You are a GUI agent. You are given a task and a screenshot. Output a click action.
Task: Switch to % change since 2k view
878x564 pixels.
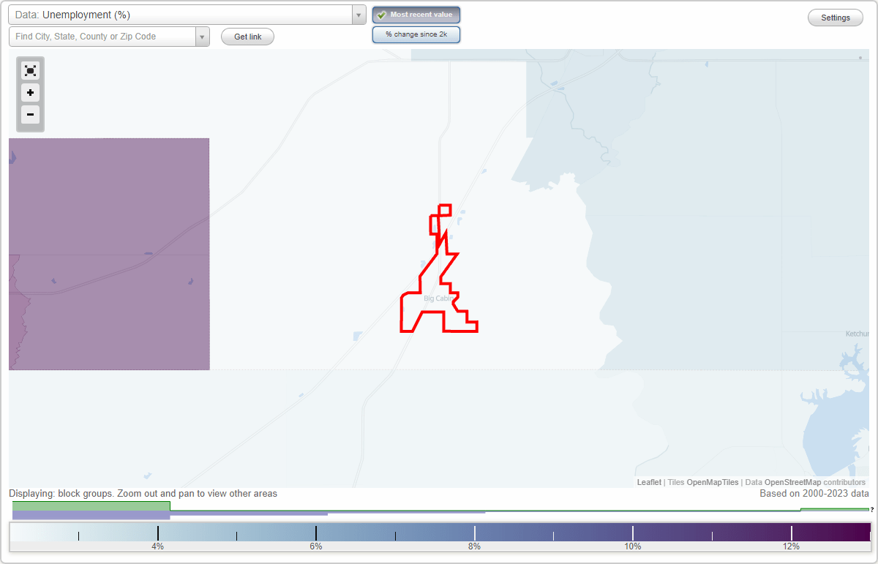pos(416,34)
